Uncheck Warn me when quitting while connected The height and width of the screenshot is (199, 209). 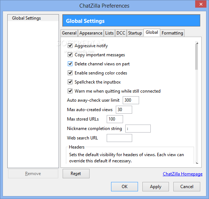pos(70,91)
